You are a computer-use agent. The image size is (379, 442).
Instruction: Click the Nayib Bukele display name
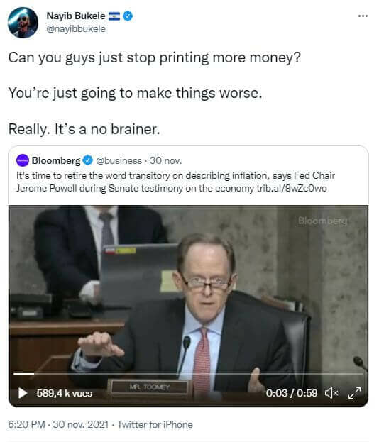(76, 16)
